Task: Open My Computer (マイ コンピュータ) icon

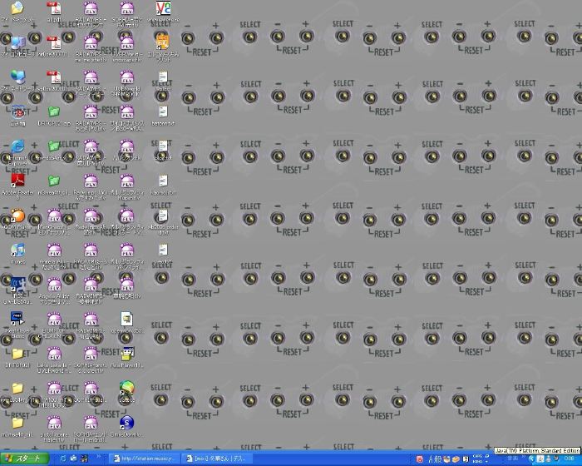Action: point(17,42)
